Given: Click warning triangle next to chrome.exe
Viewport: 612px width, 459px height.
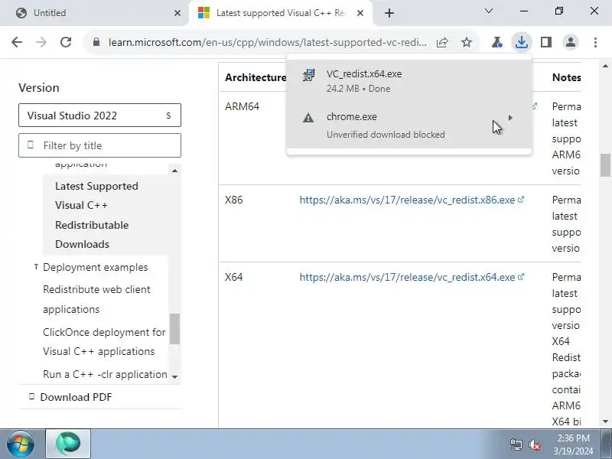Looking at the screenshot, I should pos(308,118).
